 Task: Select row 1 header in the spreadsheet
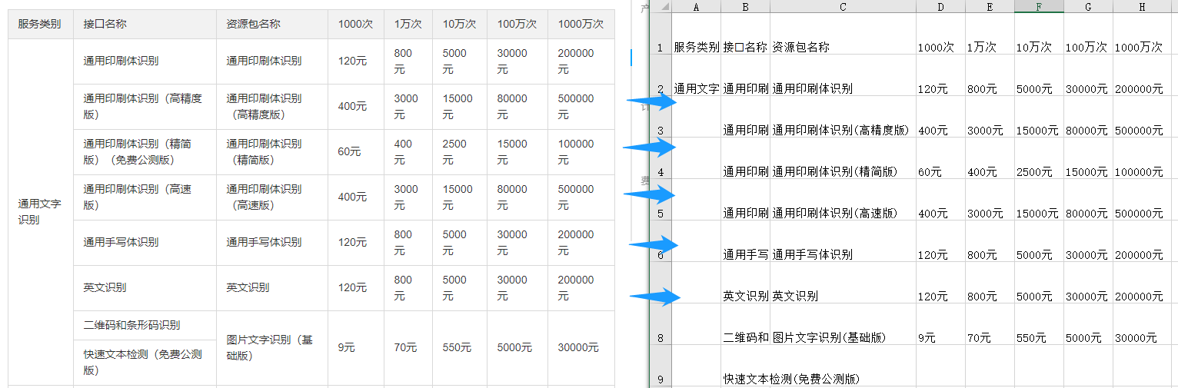[661, 34]
